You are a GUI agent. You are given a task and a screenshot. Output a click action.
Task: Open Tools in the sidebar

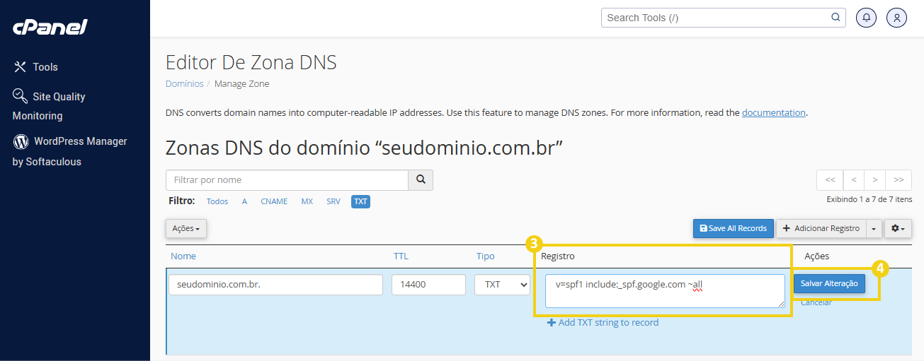45,67
